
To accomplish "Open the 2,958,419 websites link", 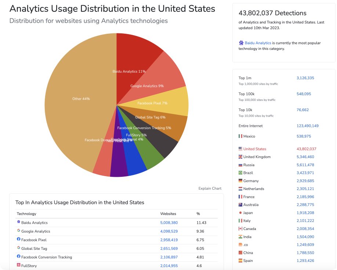I will pyautogui.click(x=169, y=240).
